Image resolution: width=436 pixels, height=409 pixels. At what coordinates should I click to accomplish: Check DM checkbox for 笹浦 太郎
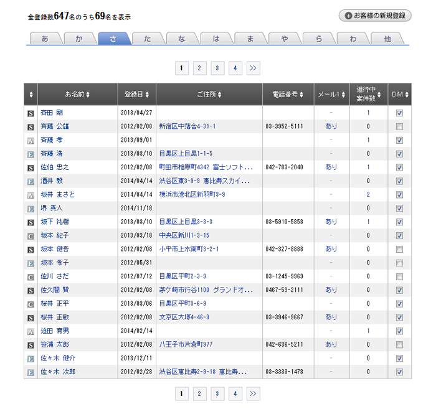click(399, 344)
